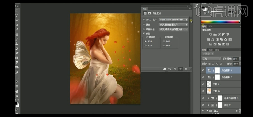This screenshot has height=117, width=253.
Task: Add a Photo Filter adjustment
Action: [221, 39]
